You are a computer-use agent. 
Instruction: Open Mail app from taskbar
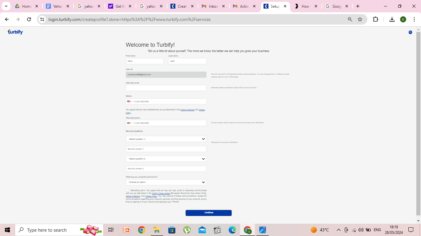tap(202, 230)
